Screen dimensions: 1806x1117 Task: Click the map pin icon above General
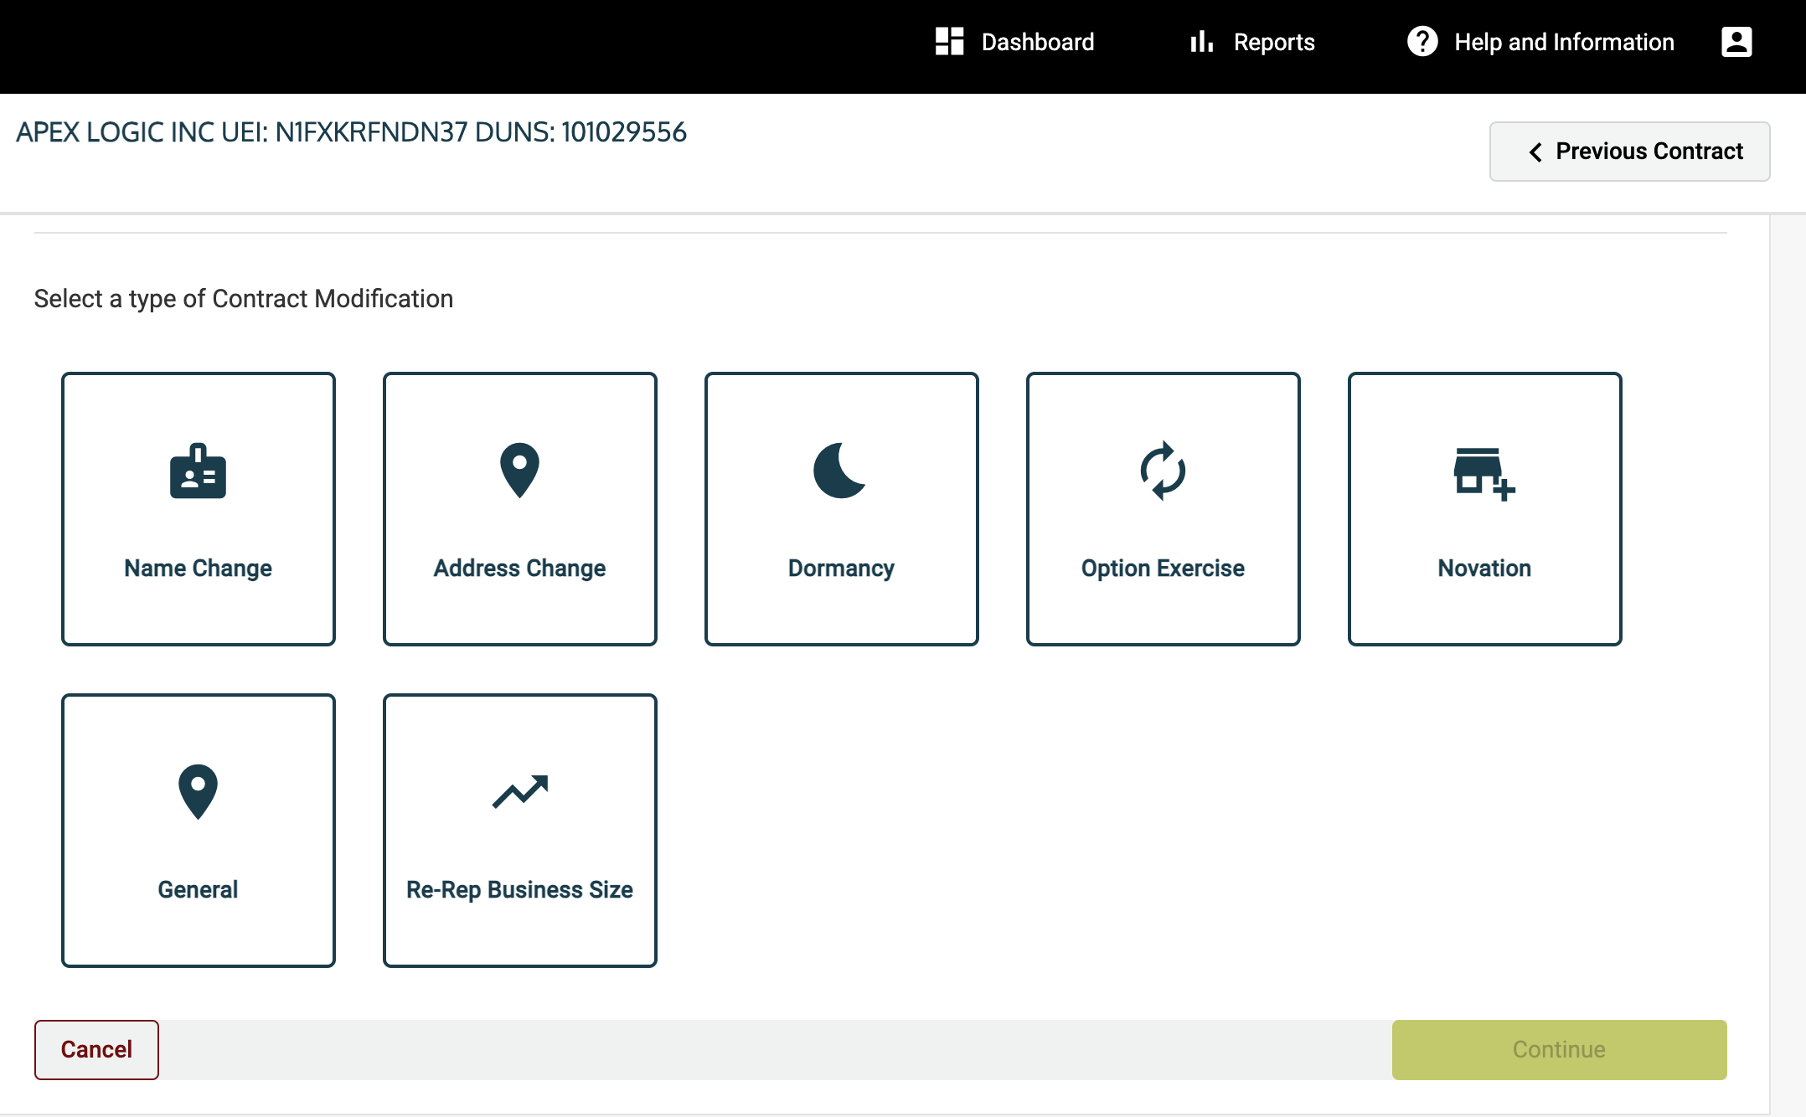(x=198, y=791)
